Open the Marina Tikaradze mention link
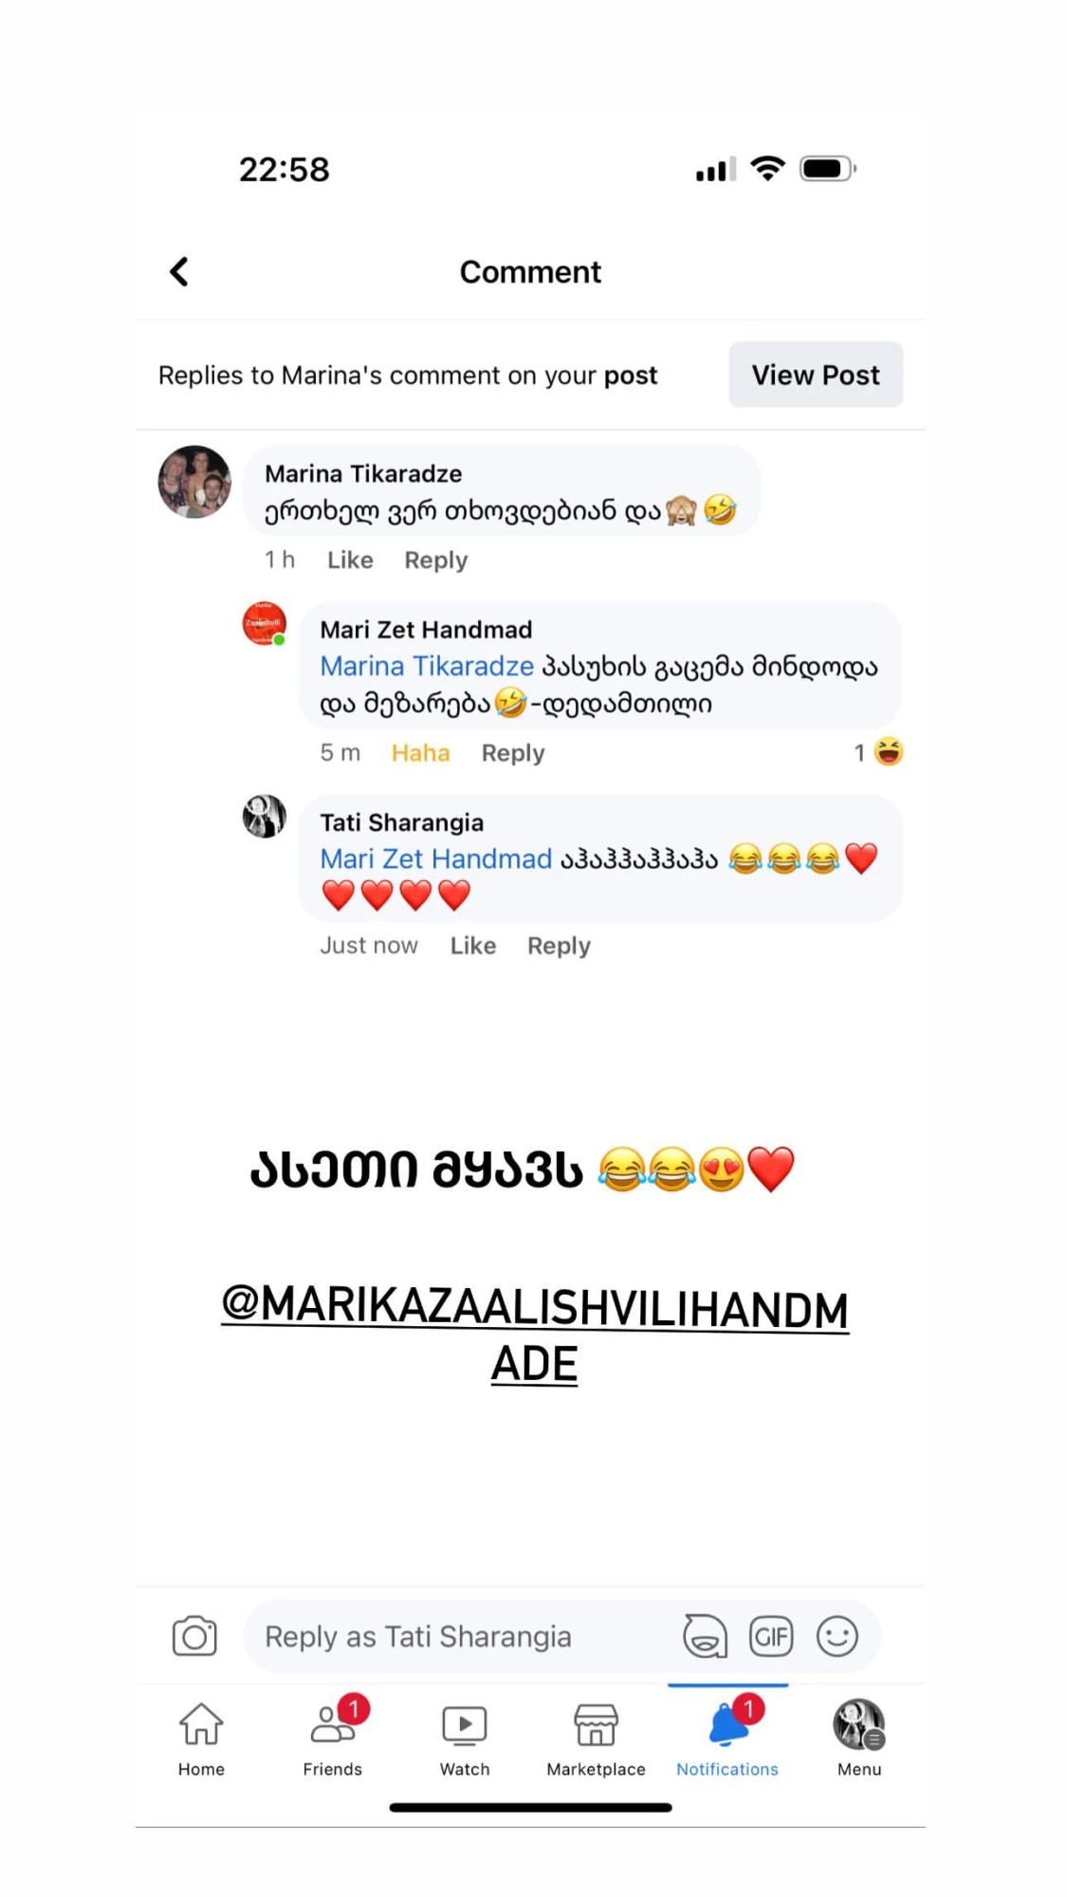This screenshot has height=1897, width=1067. (427, 667)
